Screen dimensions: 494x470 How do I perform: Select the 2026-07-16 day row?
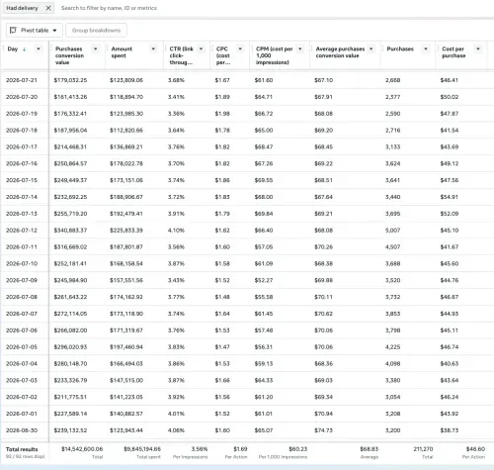(x=247, y=163)
